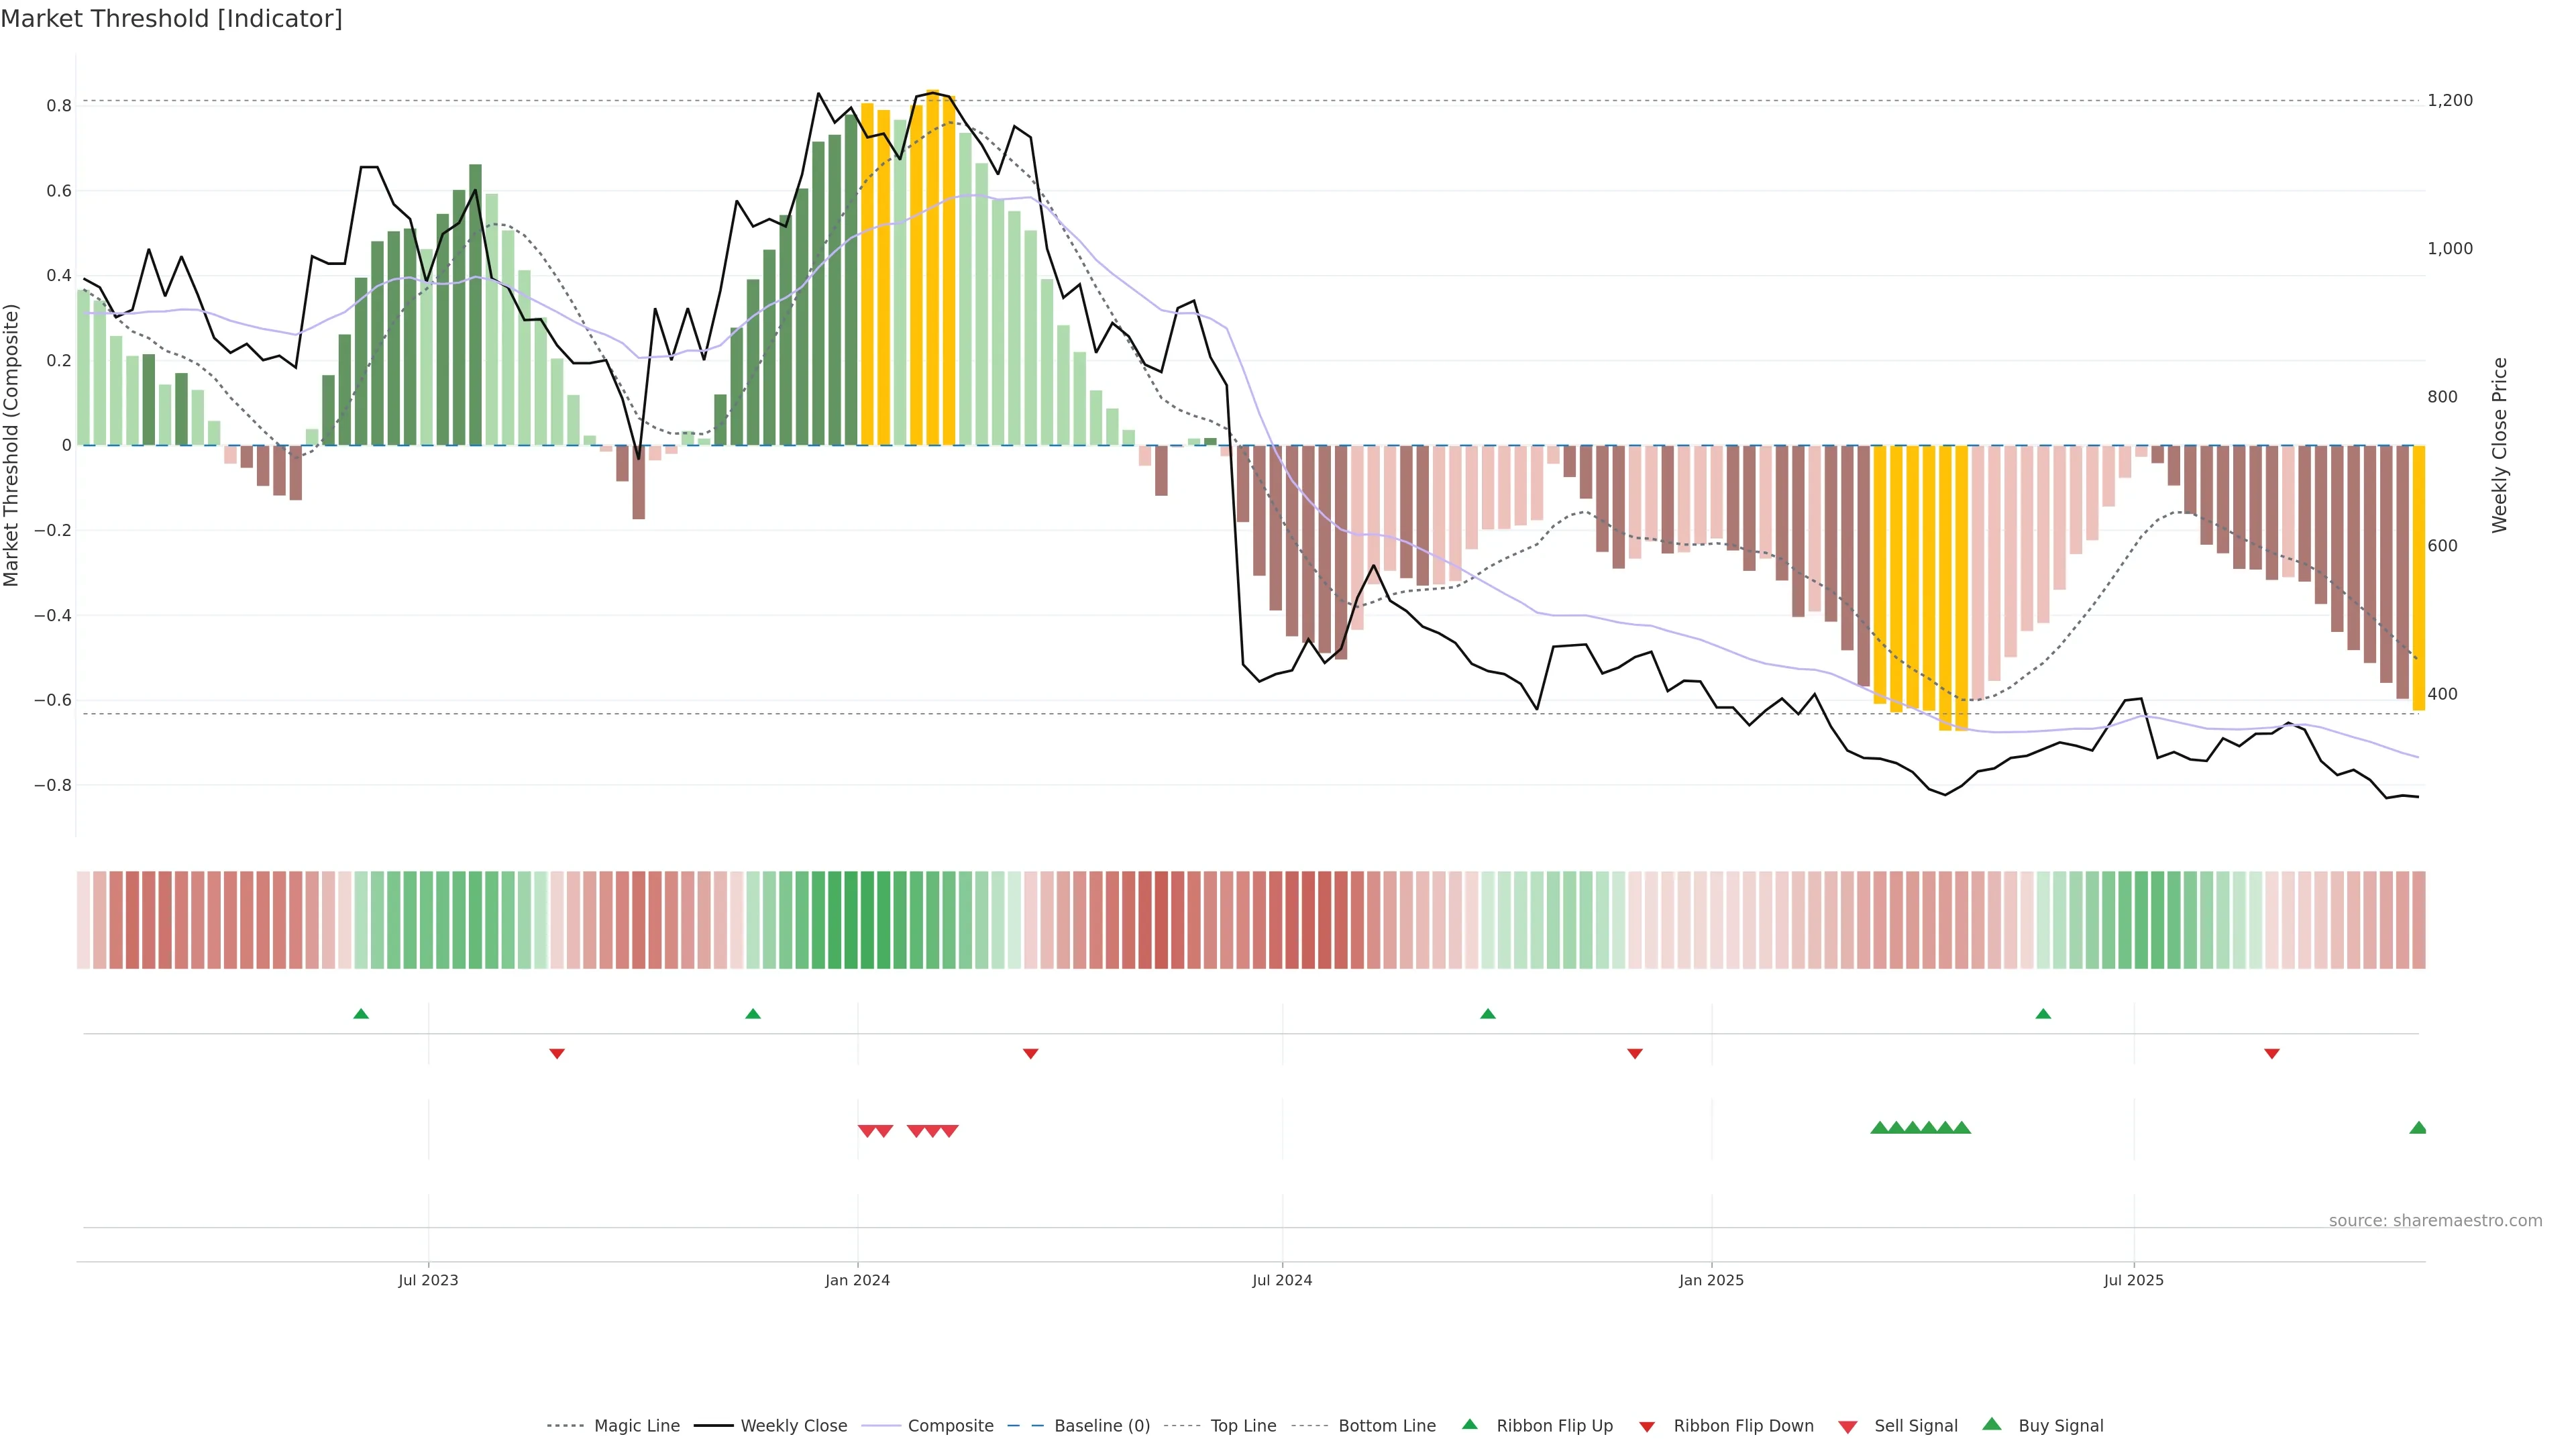Toggle the Baseline (0) legend entry

pyautogui.click(x=1101, y=1426)
